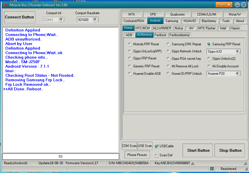The image size is (249, 173).
Task: Switch to the Qualcomm tab
Action: coord(177,14)
